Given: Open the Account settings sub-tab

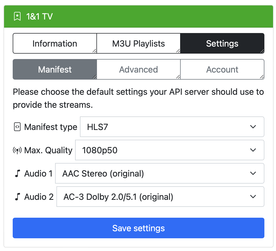Looking at the screenshot, I should click(x=222, y=69).
